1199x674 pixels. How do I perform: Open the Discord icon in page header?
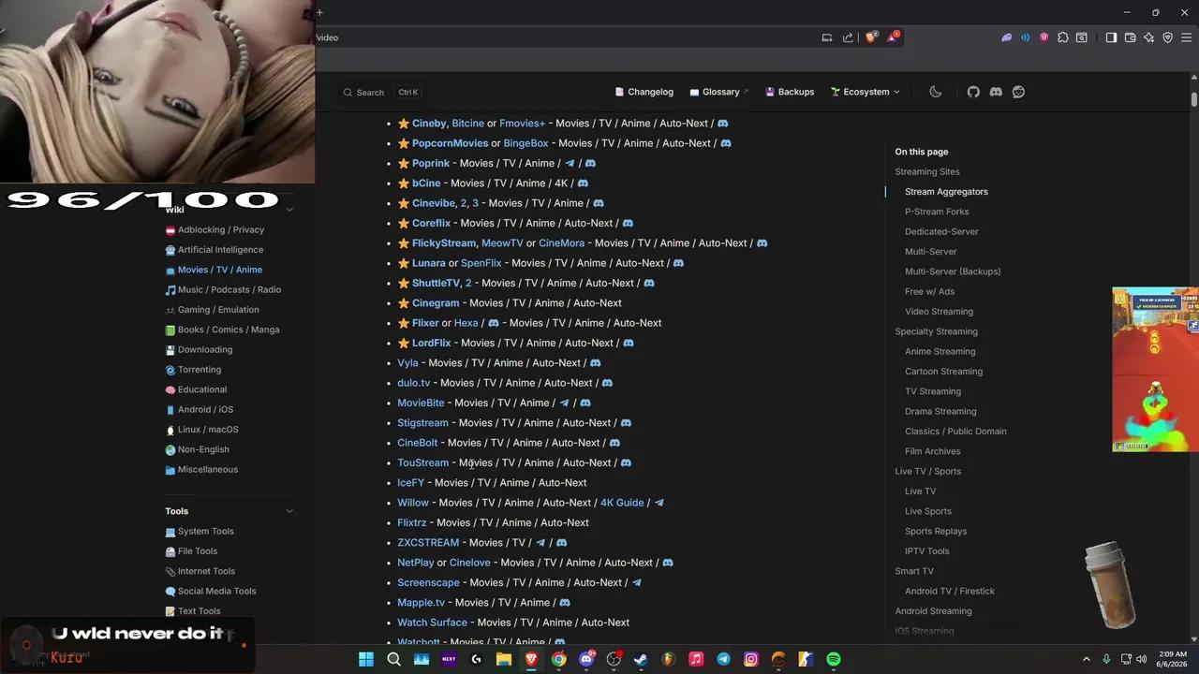coord(996,92)
